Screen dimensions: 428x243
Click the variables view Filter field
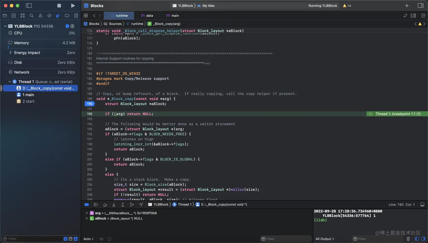(x=286, y=239)
